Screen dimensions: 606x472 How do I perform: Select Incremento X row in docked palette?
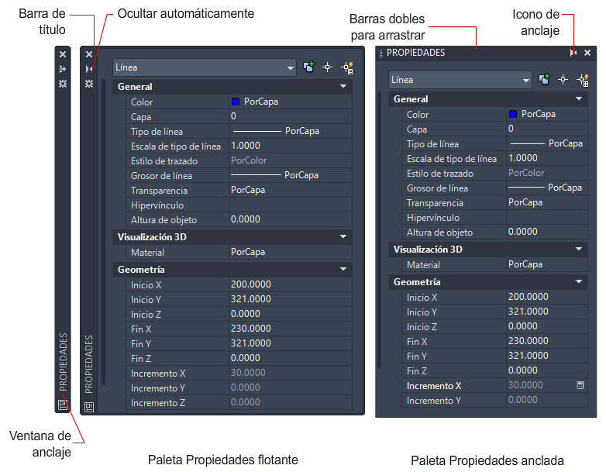pyautogui.click(x=494, y=385)
